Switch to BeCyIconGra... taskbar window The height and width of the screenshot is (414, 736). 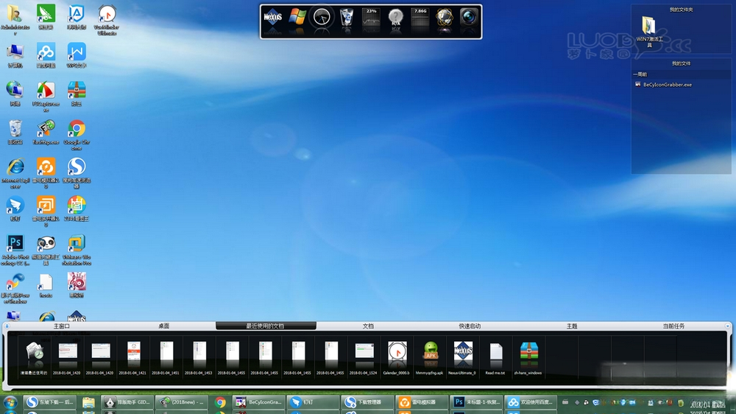pyautogui.click(x=258, y=402)
